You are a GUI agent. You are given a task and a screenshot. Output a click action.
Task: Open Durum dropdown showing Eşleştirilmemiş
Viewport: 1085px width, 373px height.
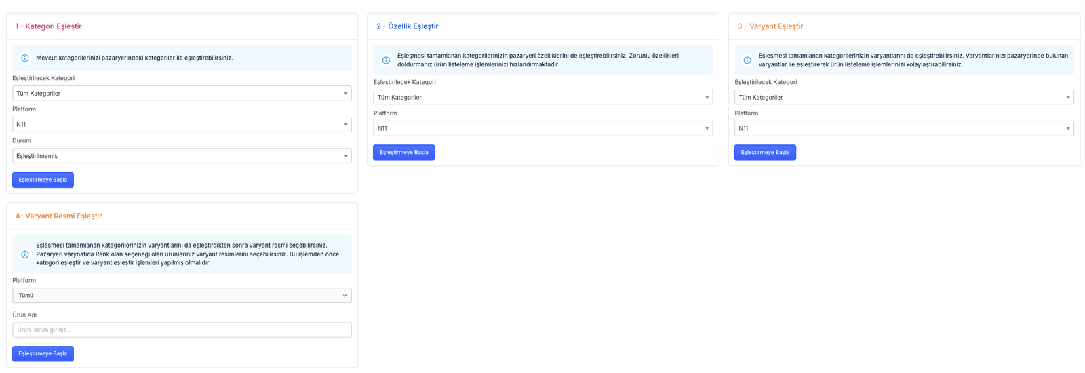click(182, 156)
